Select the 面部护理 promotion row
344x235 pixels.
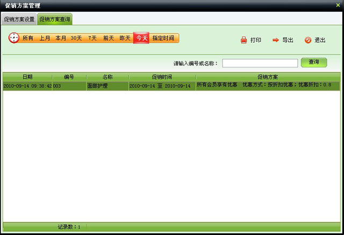click(x=107, y=86)
